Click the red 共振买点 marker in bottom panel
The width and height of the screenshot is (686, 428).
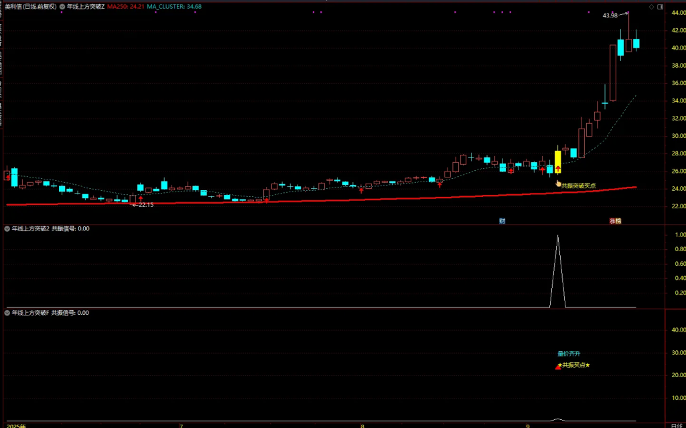[557, 366]
